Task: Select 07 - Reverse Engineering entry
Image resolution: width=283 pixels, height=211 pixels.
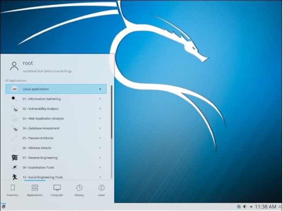Action: 56,157
